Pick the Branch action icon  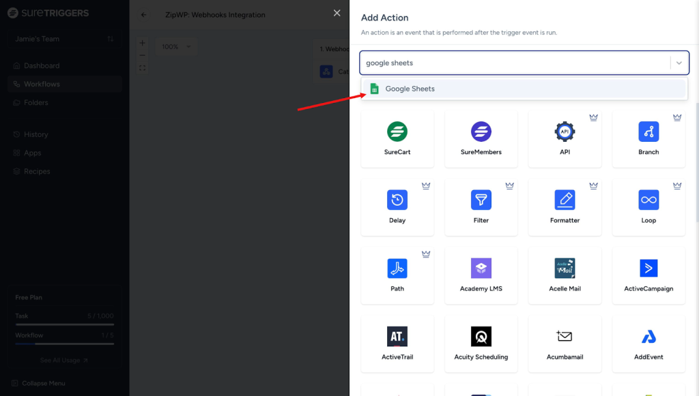pos(648,132)
